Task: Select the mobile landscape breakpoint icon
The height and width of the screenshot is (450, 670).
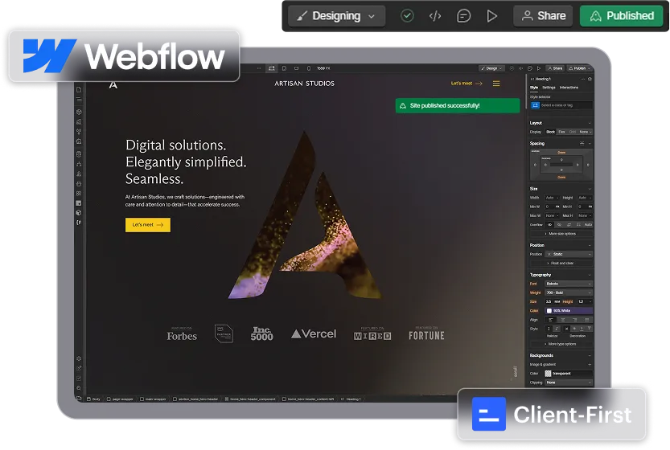Action: (297, 68)
